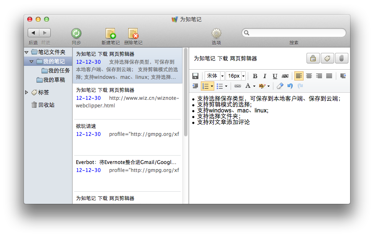Click the yellow minimize window button
This screenshot has height=237, width=374.
38,19
